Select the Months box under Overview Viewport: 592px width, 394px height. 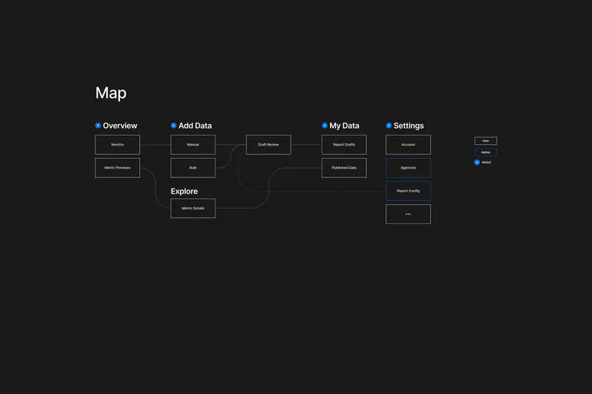click(x=118, y=144)
